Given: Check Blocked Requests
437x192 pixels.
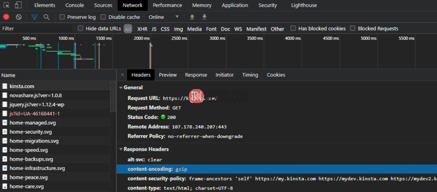Looking at the screenshot, I should pos(353,28).
